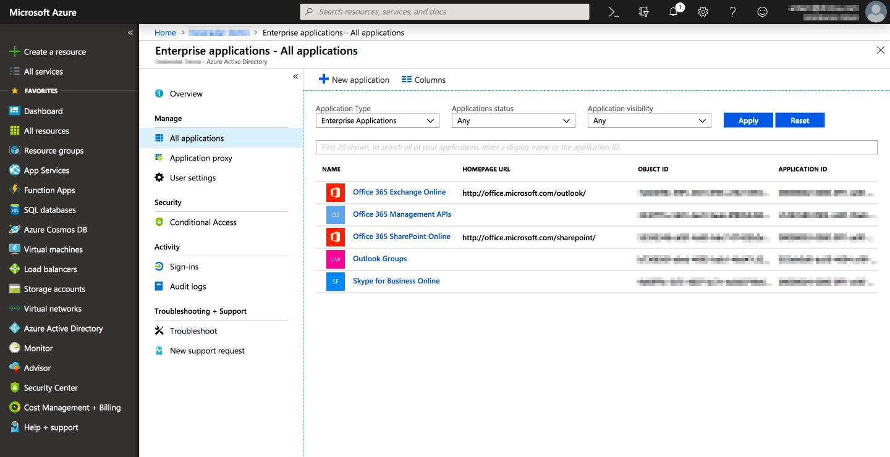Click the Azure Cosmos DB icon

pos(15,230)
